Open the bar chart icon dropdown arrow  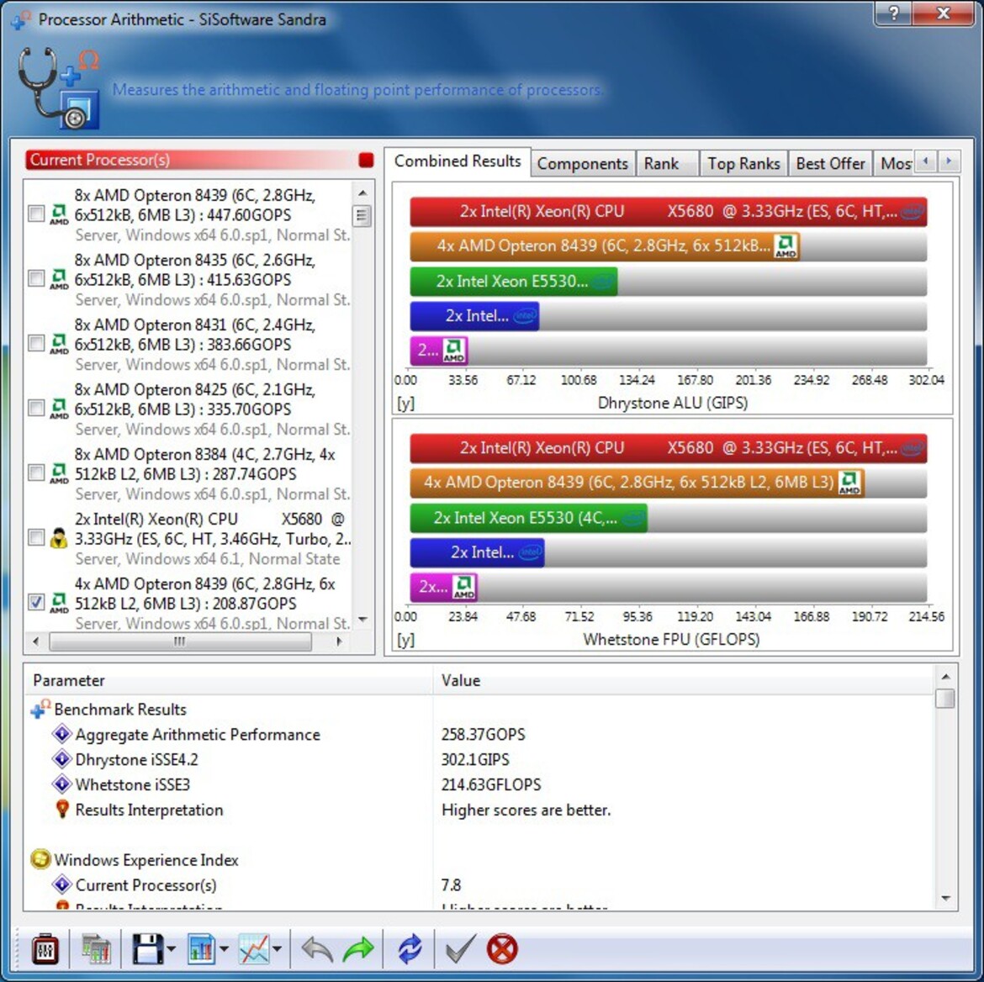click(x=224, y=949)
